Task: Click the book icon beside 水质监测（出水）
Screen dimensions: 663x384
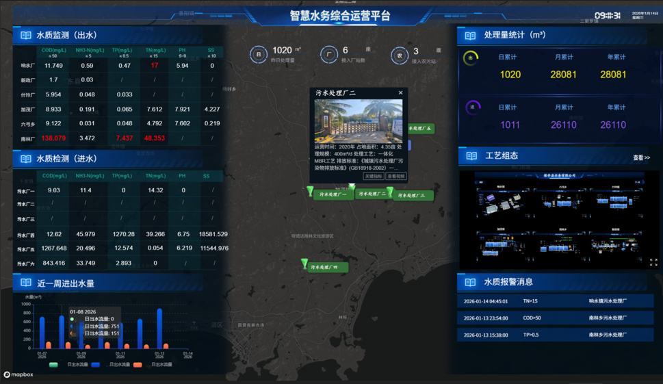Action: pyautogui.click(x=26, y=36)
